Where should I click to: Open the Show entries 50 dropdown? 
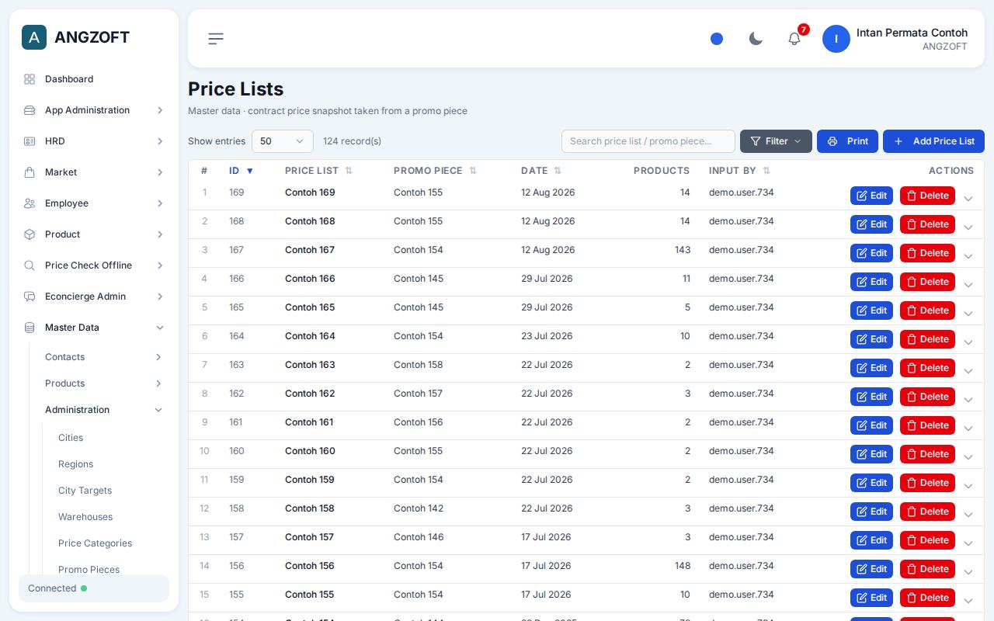pos(283,141)
